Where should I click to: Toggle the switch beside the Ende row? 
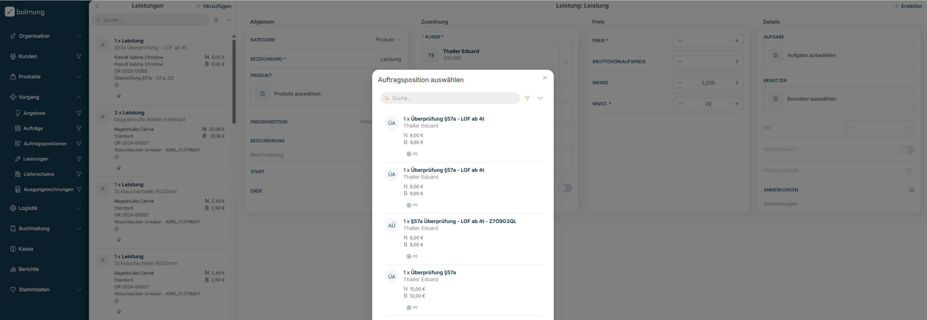(565, 188)
